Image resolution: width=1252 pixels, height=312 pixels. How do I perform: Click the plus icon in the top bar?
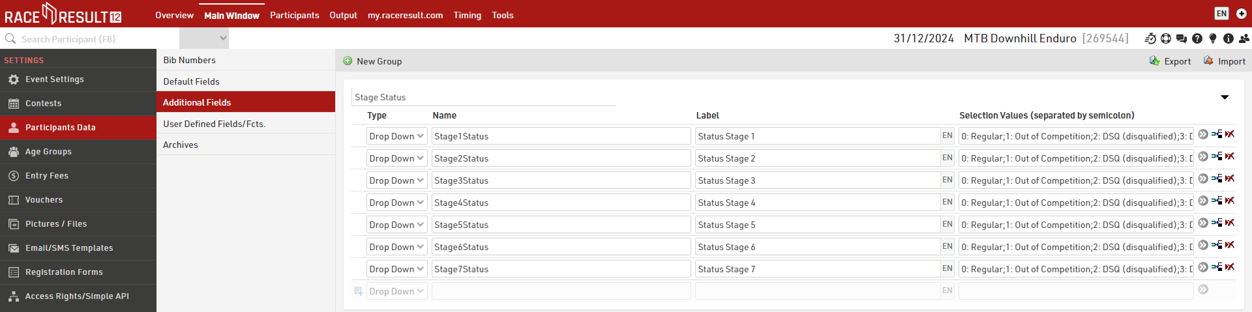[1242, 14]
